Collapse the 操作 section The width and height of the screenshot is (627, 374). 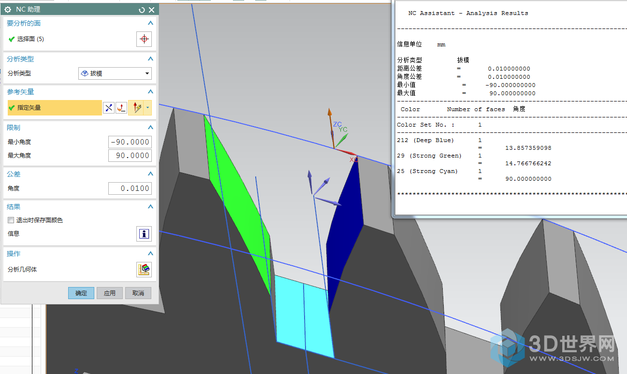click(150, 254)
